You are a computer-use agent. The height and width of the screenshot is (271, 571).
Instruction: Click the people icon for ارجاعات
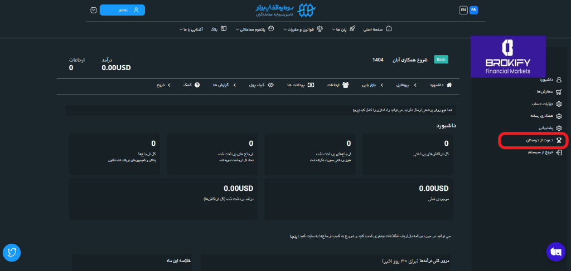click(x=346, y=85)
